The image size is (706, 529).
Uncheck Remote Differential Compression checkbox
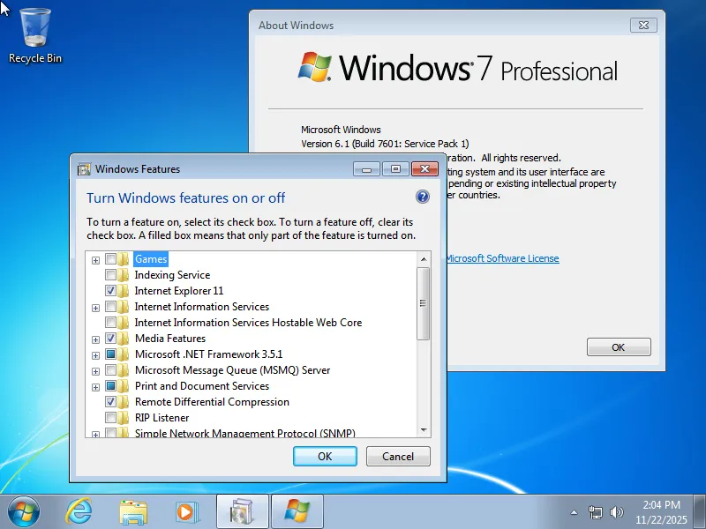[x=110, y=401]
